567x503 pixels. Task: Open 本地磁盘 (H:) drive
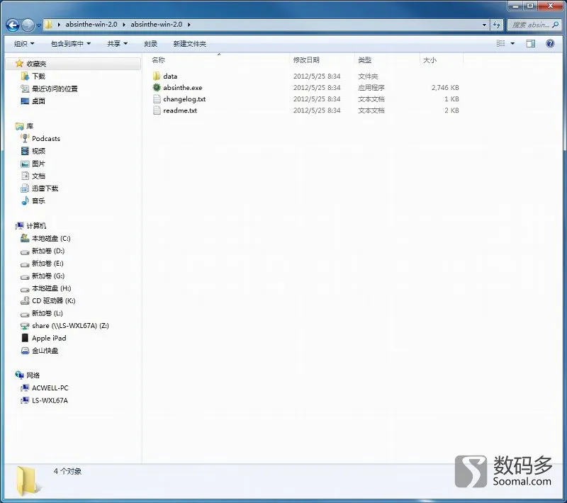51,288
